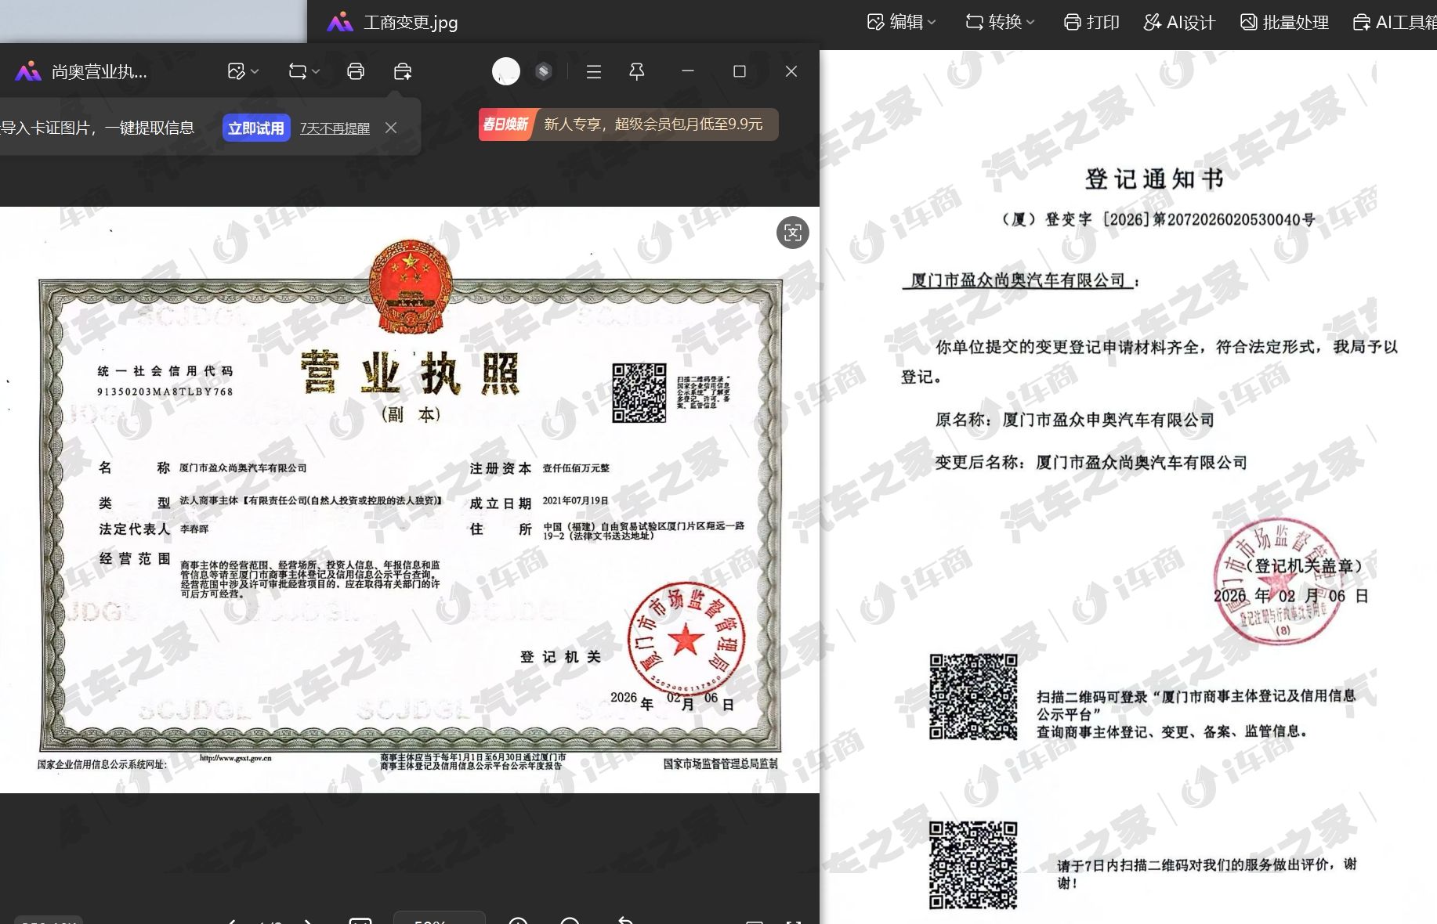
Task: Open the hamburger menu in 尚奥营业执 window
Action: click(594, 72)
